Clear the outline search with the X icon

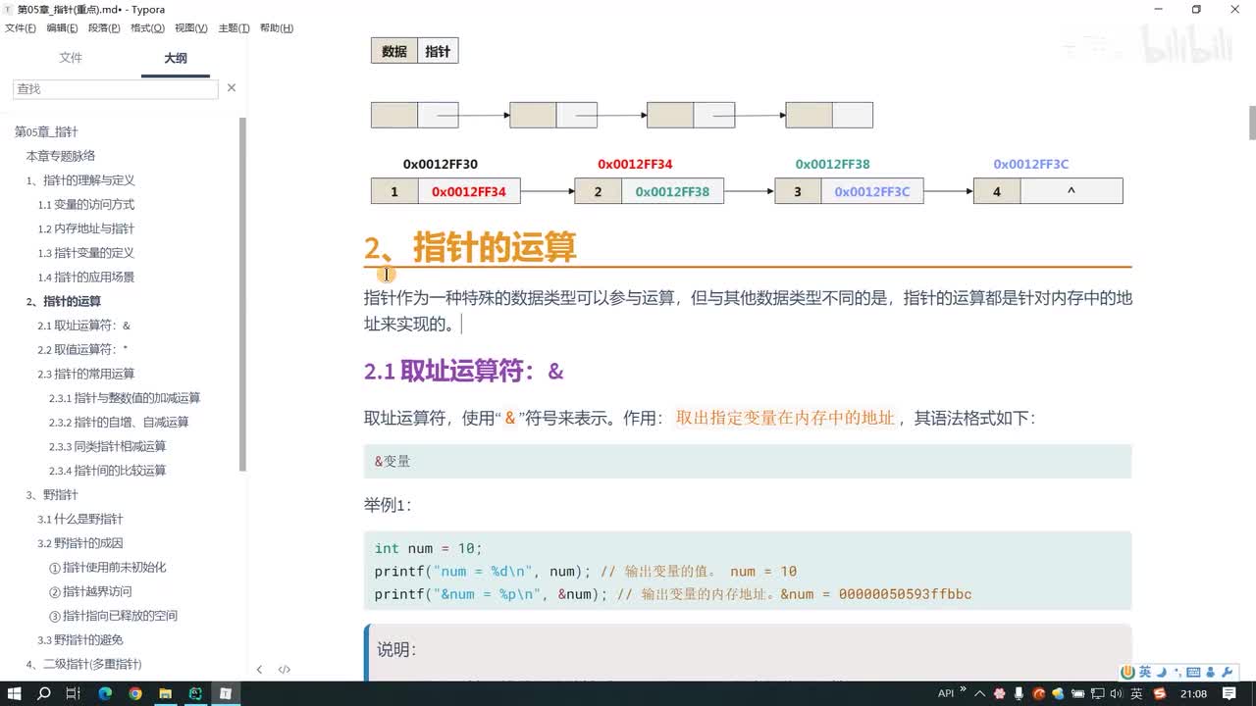pyautogui.click(x=232, y=88)
